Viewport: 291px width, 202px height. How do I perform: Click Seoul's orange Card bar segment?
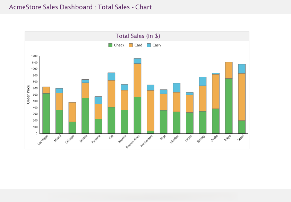pyautogui.click(x=242, y=97)
